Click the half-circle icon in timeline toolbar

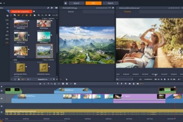click(x=67, y=84)
